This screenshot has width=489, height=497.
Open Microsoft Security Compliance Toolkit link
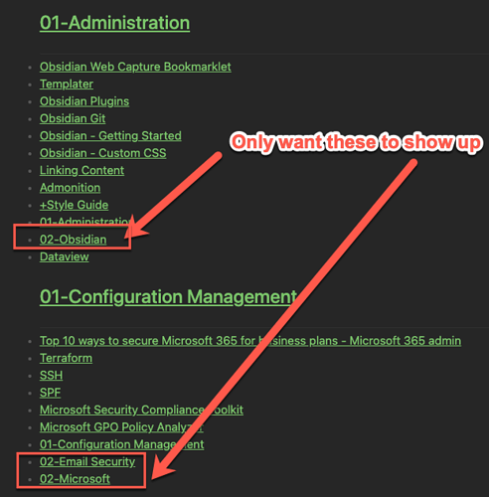[x=141, y=410]
